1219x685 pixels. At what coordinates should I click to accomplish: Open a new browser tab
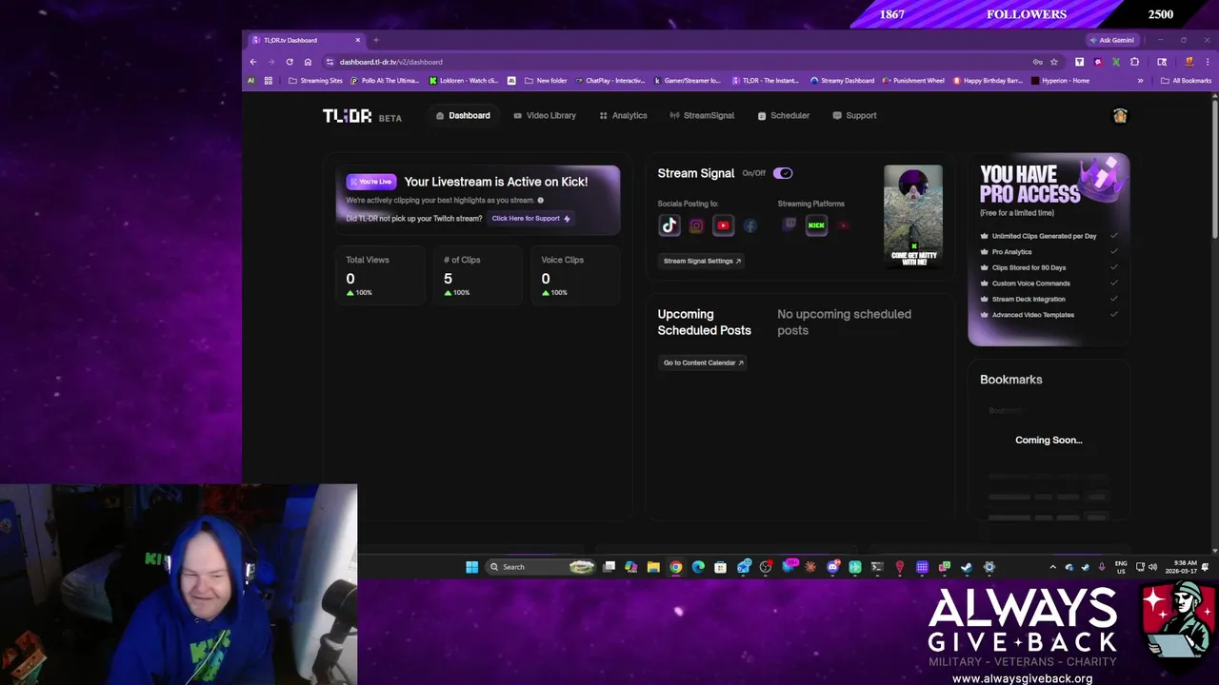coord(376,40)
